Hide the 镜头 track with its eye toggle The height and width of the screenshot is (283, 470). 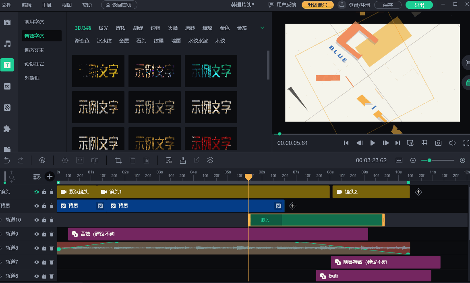pos(36,191)
